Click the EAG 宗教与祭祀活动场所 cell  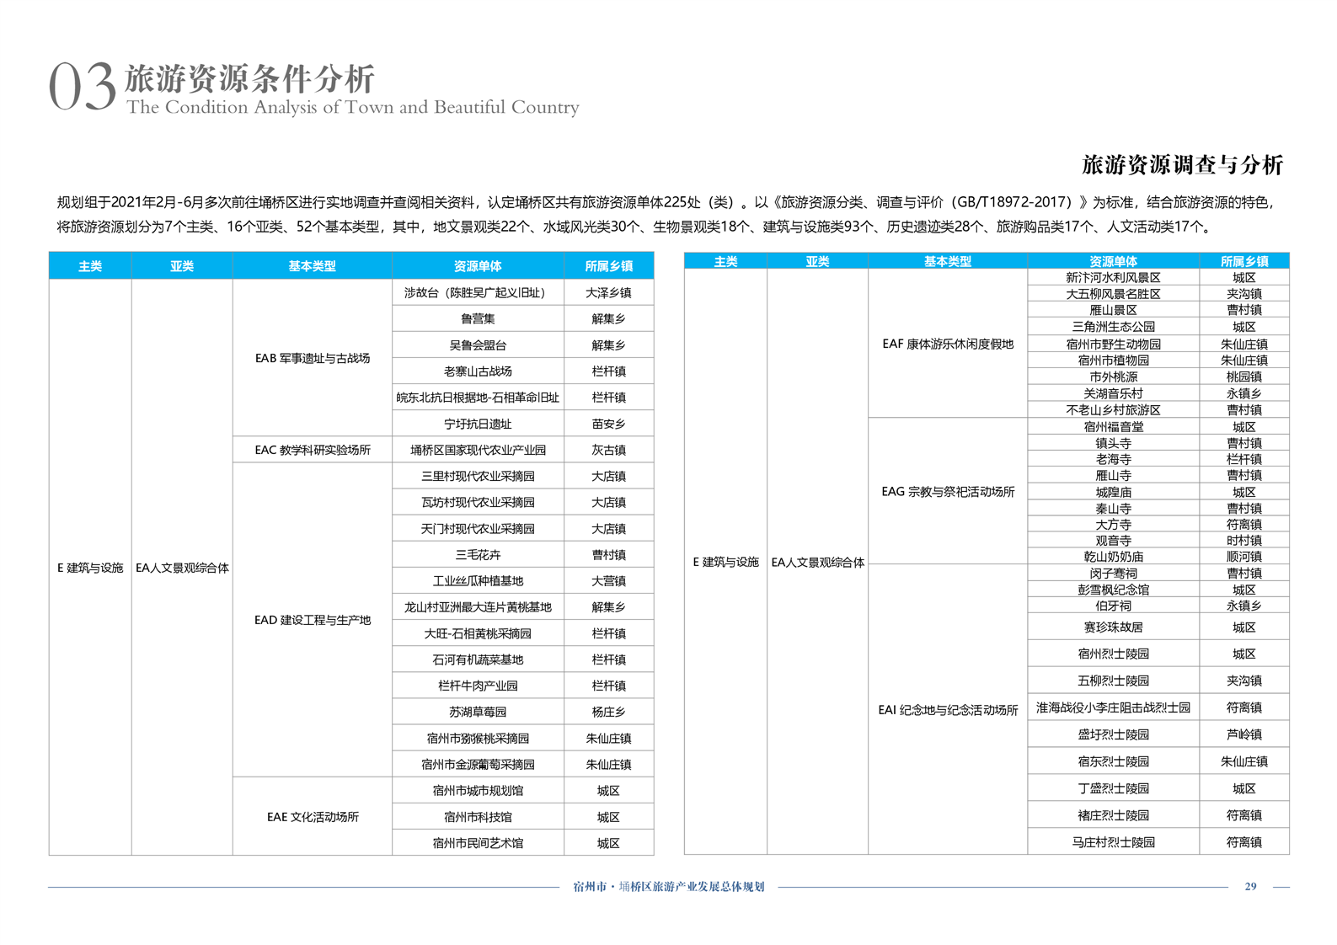click(947, 491)
